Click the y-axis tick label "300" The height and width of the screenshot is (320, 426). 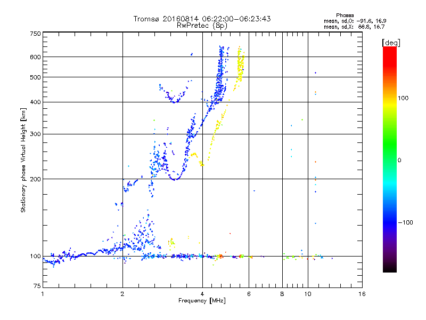click(x=36, y=134)
